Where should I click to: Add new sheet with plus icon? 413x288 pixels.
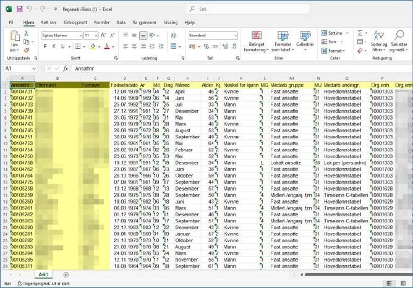click(x=66, y=274)
